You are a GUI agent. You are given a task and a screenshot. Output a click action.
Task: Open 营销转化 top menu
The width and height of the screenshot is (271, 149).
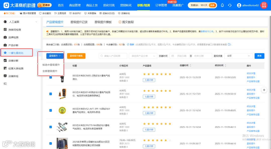pyautogui.click(x=126, y=5)
